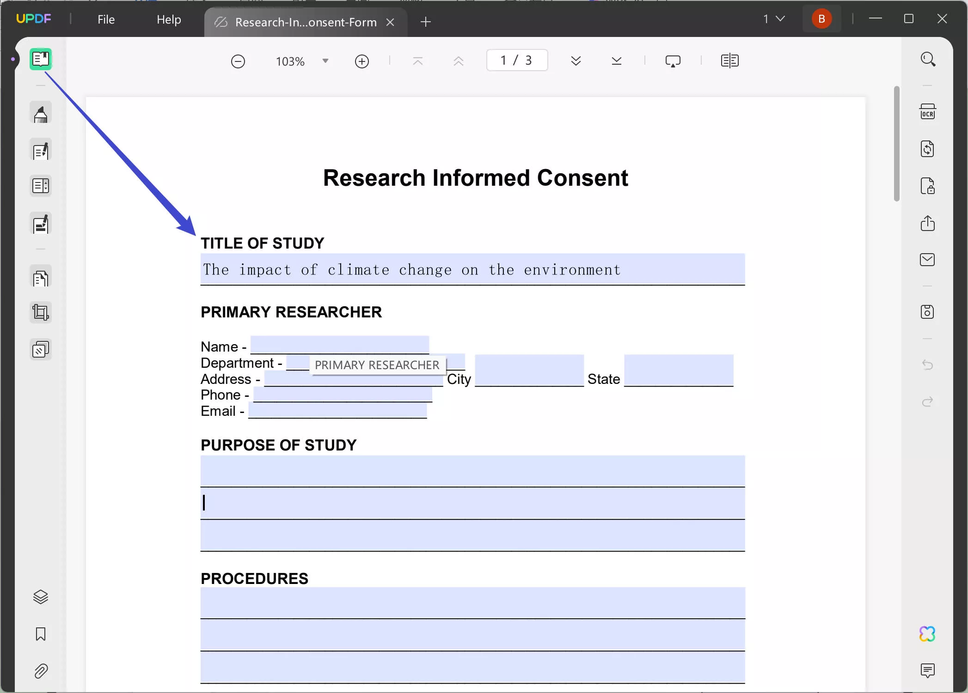Open the zoom level dropdown
The image size is (968, 693).
[325, 61]
